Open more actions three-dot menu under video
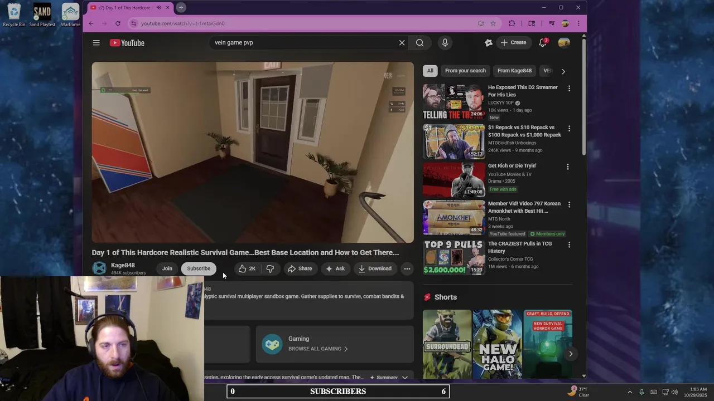This screenshot has width=714, height=401. pos(407,268)
